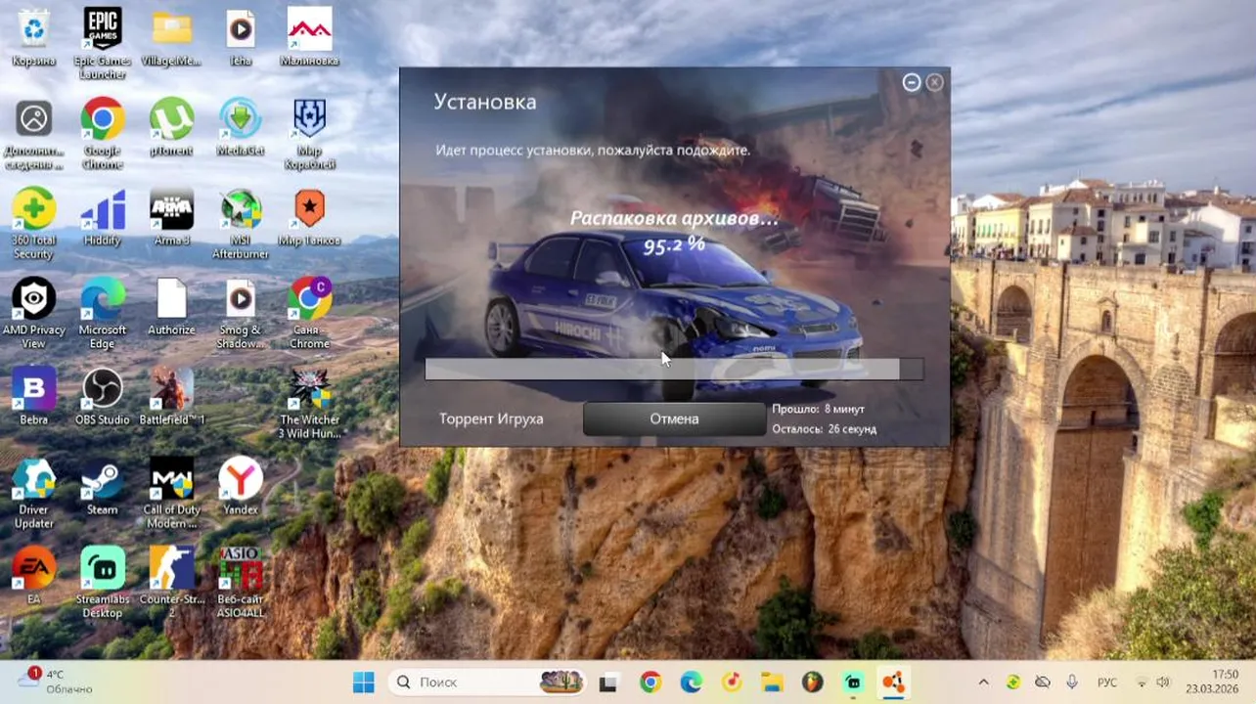1256x704 pixels.
Task: Open the green 360 security tray icon
Action: tap(1013, 682)
